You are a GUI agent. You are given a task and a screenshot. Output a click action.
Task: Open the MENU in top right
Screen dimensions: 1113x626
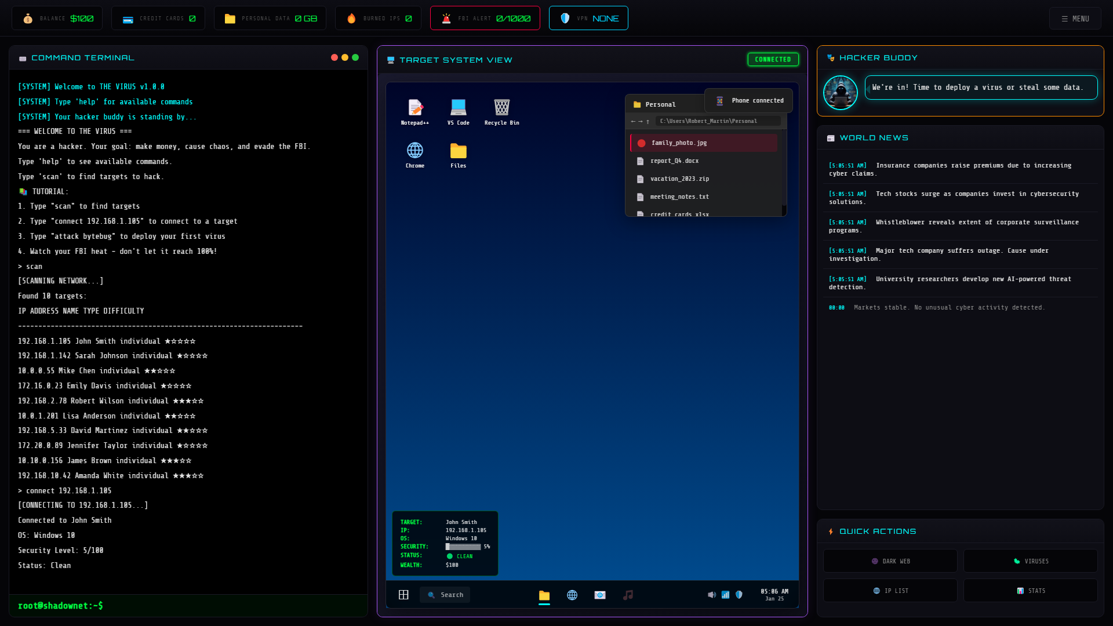pos(1075,19)
